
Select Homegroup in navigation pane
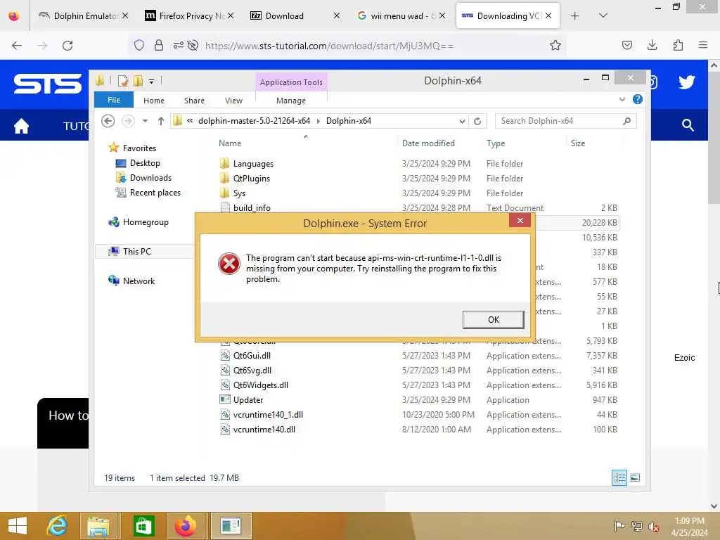[x=146, y=221]
